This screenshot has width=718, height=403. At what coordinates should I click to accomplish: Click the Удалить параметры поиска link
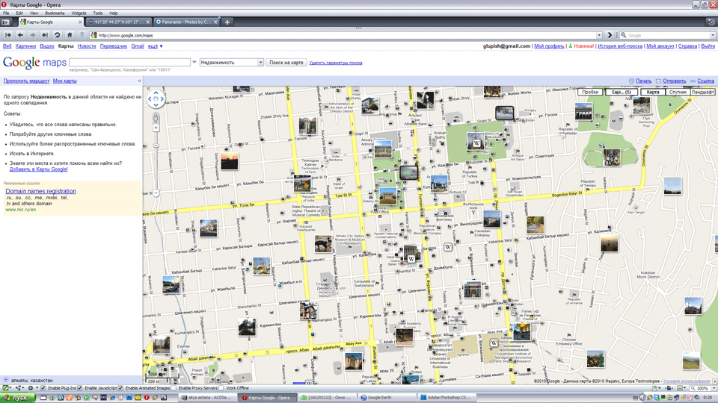pyautogui.click(x=336, y=63)
